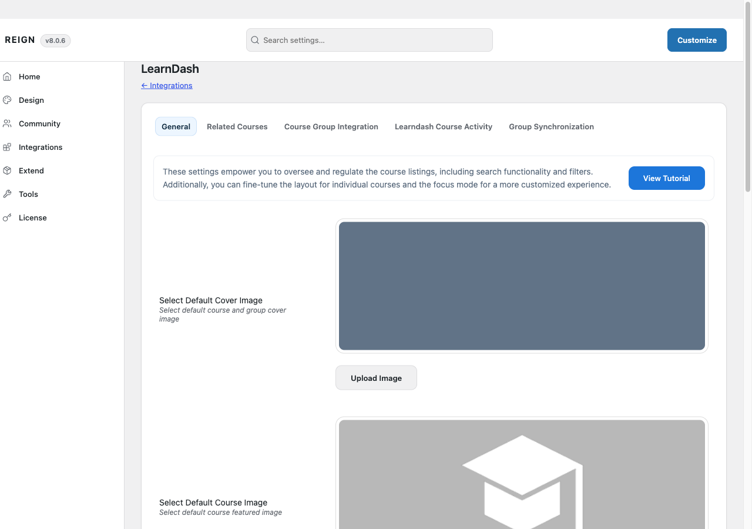Open Learndash Course Activity tab
Screen dimensions: 752x529
[x=444, y=126]
